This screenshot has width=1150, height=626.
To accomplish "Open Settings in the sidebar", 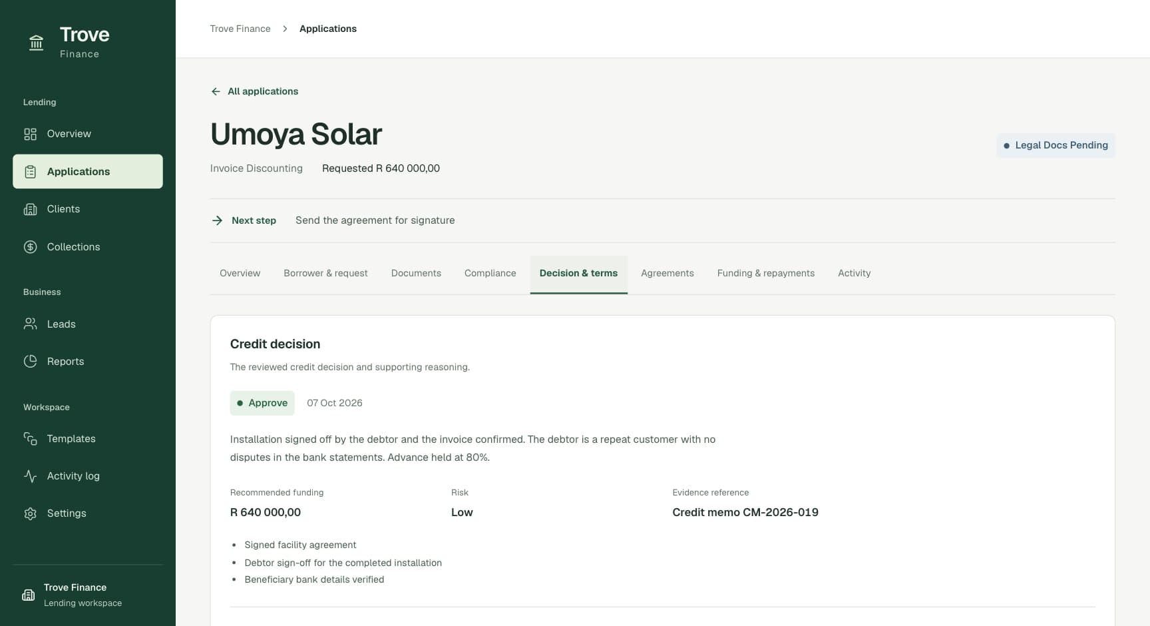I will (x=88, y=513).
